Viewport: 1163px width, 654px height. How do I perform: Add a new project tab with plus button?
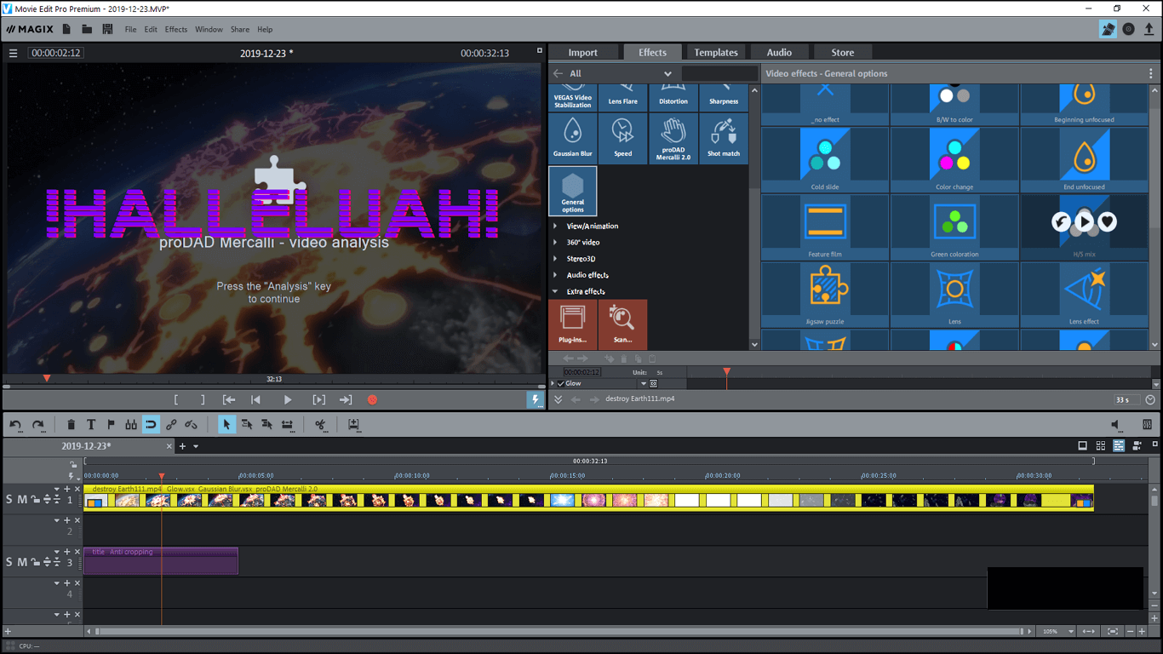tap(182, 446)
